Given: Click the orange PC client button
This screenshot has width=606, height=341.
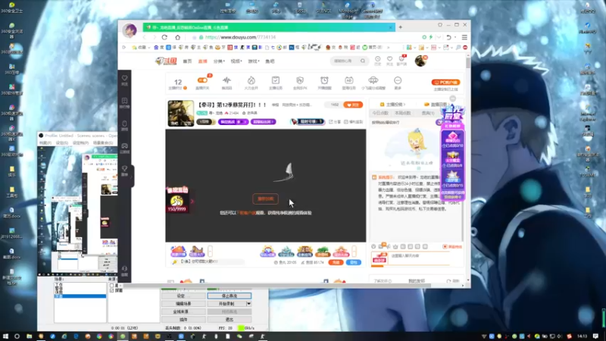Looking at the screenshot, I should pos(445,83).
